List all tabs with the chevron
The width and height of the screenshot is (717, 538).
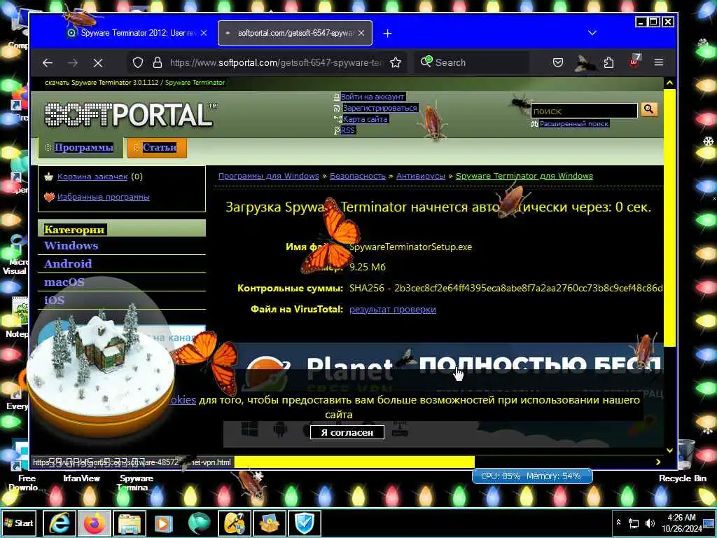point(592,33)
